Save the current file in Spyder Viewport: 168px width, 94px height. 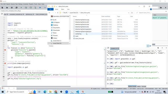click(12, 8)
